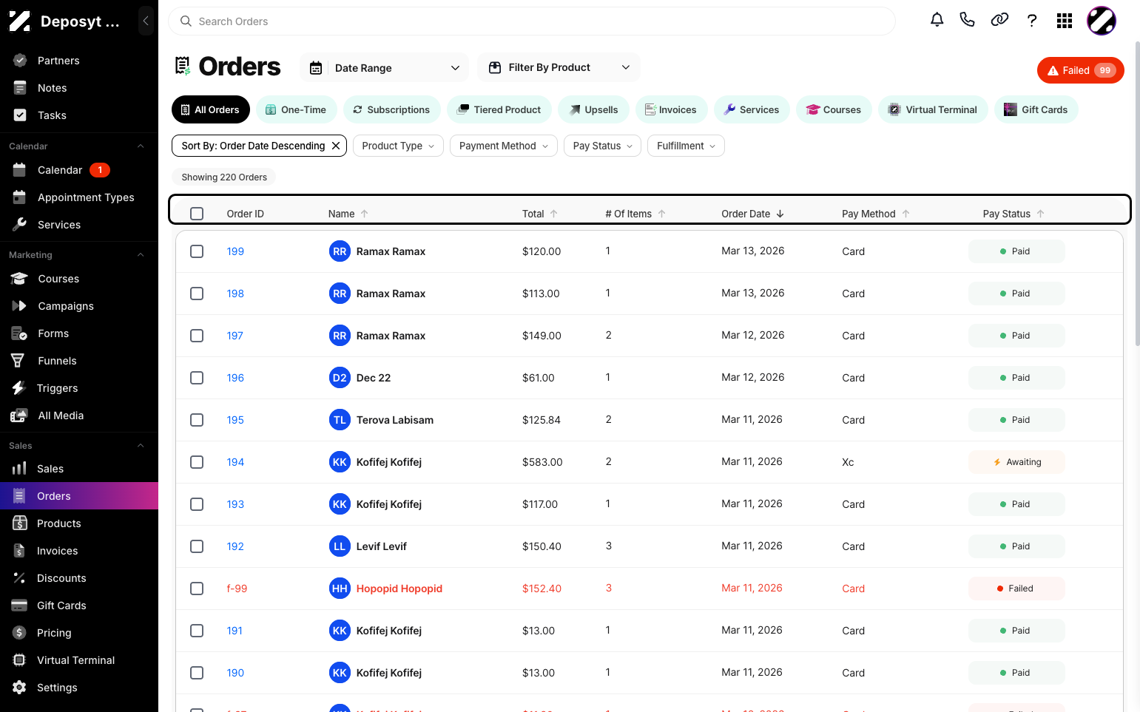Open the apps grid menu
Image resolution: width=1140 pixels, height=712 pixels.
click(1065, 21)
